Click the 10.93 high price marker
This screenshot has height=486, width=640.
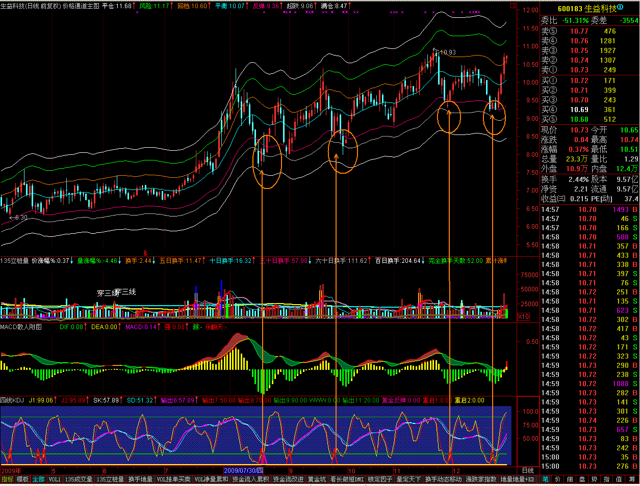[447, 52]
